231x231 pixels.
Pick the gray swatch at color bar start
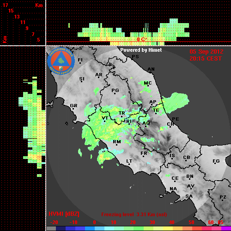[51, 229]
